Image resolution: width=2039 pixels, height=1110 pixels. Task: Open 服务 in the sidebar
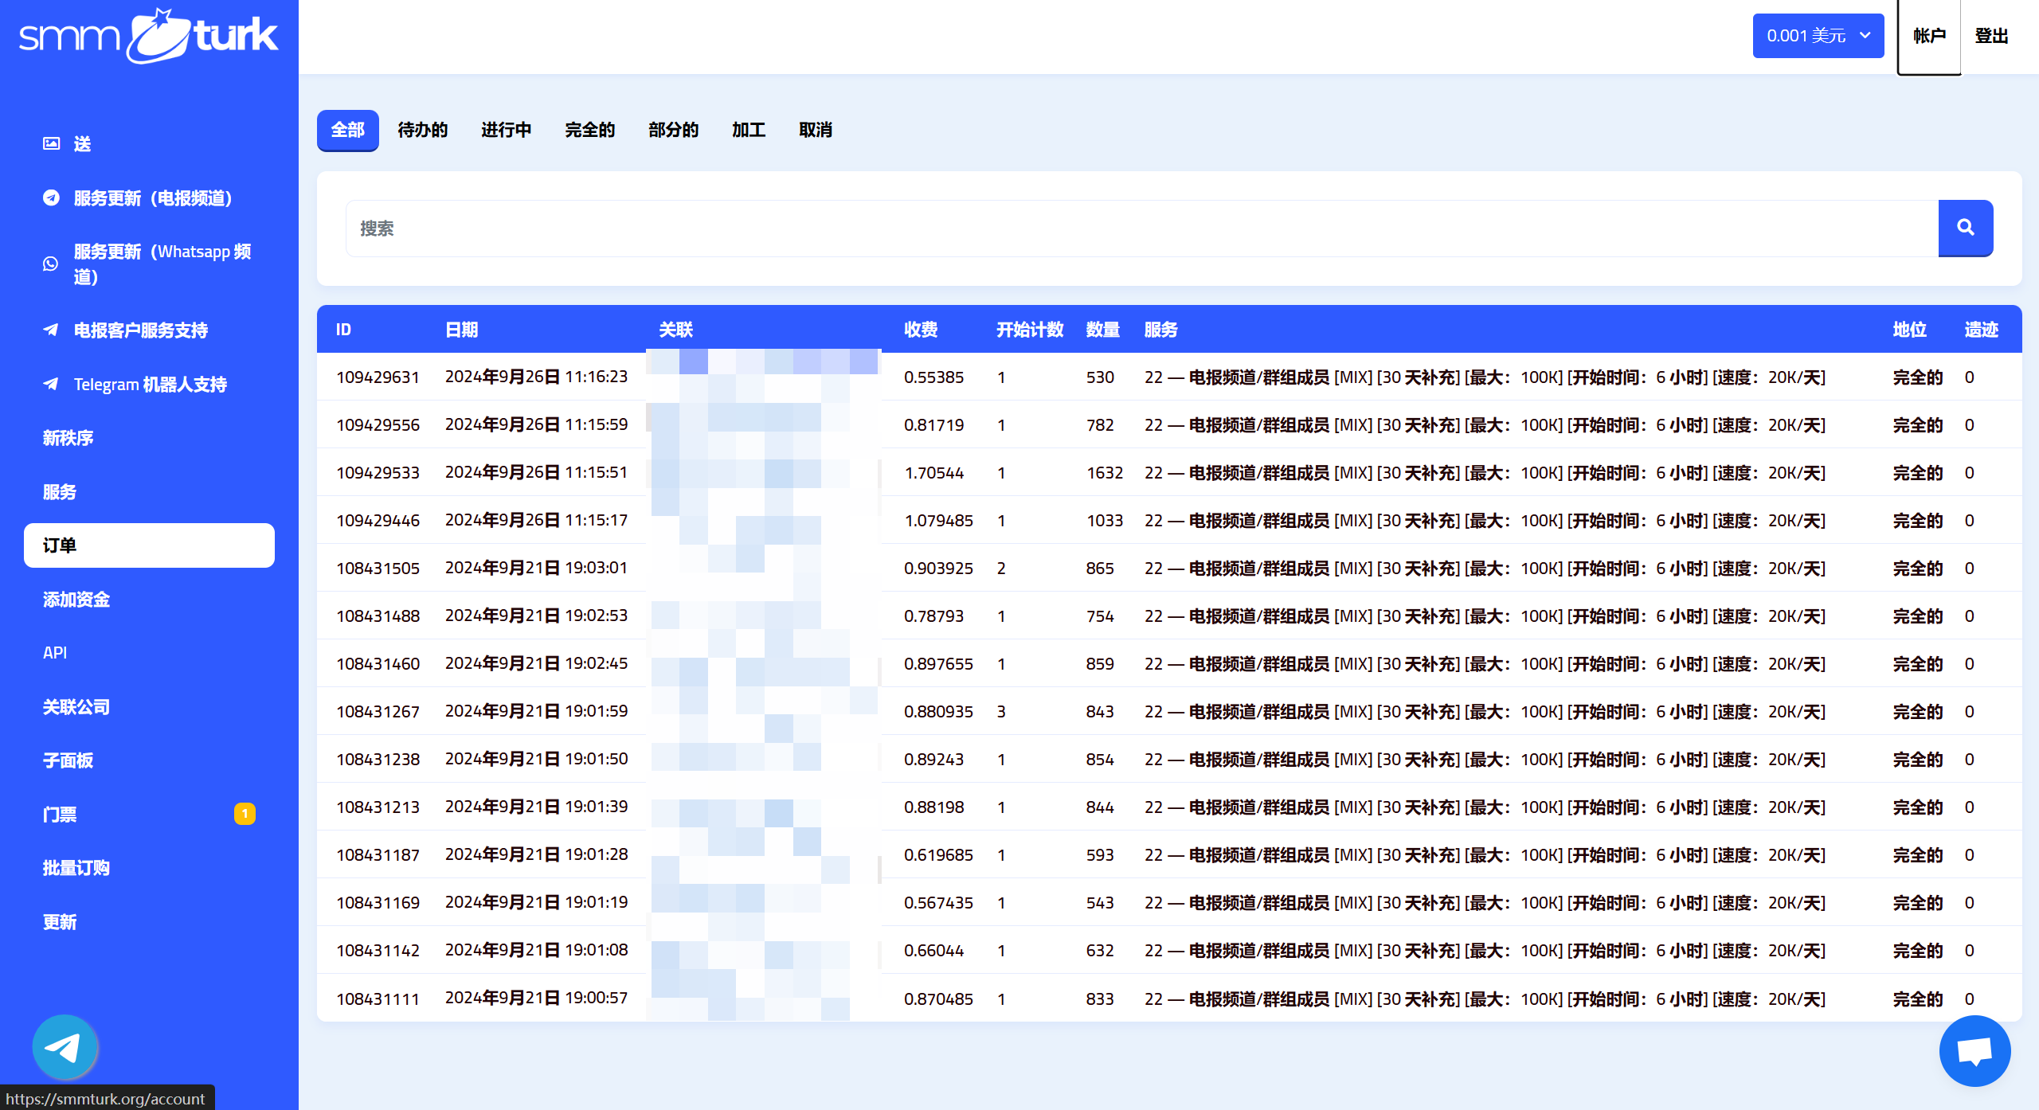[60, 492]
